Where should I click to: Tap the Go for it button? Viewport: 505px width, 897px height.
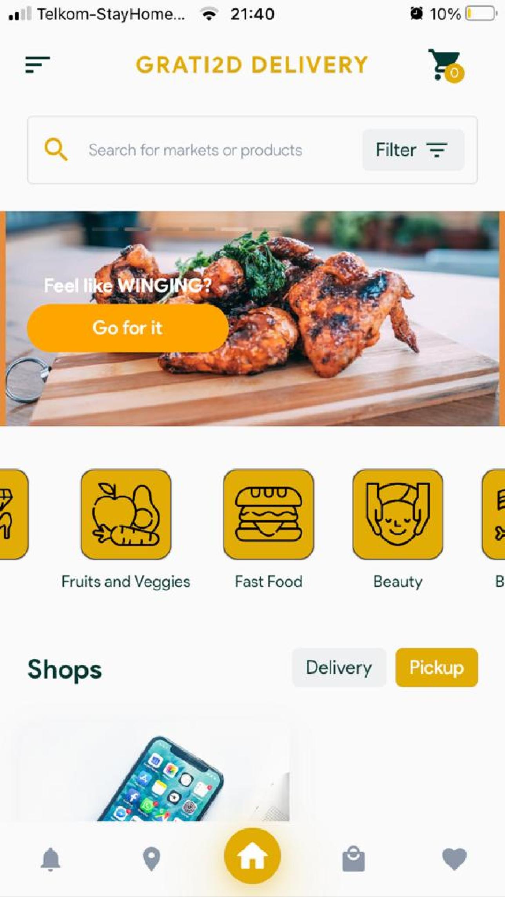tap(128, 328)
